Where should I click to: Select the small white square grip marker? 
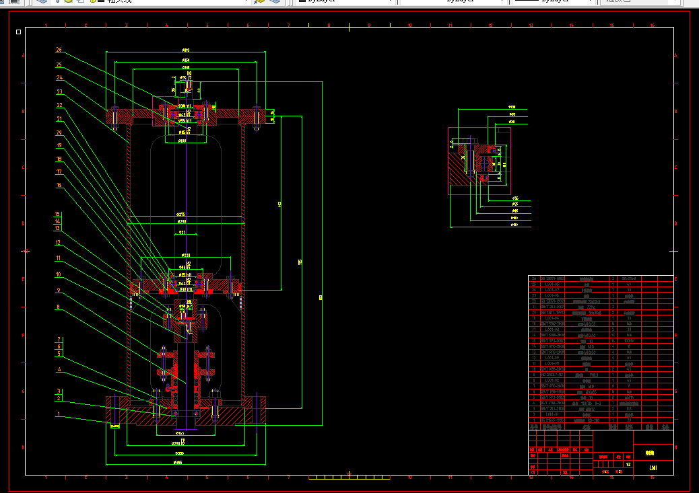(18, 32)
